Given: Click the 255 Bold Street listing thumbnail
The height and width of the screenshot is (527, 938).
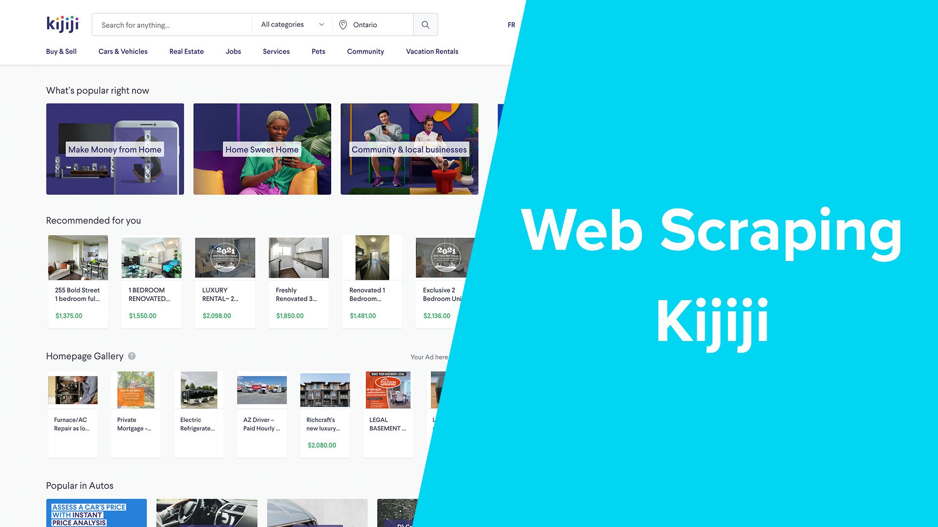Looking at the screenshot, I should click(78, 256).
